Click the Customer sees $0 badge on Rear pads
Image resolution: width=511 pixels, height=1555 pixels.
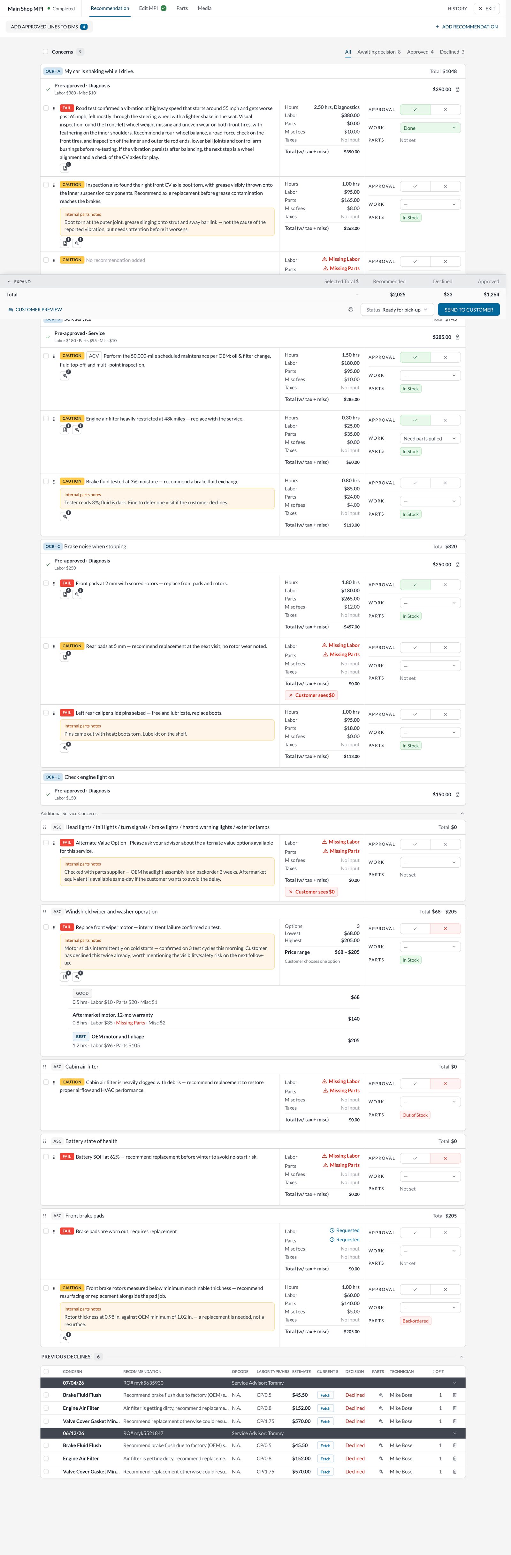tap(311, 695)
